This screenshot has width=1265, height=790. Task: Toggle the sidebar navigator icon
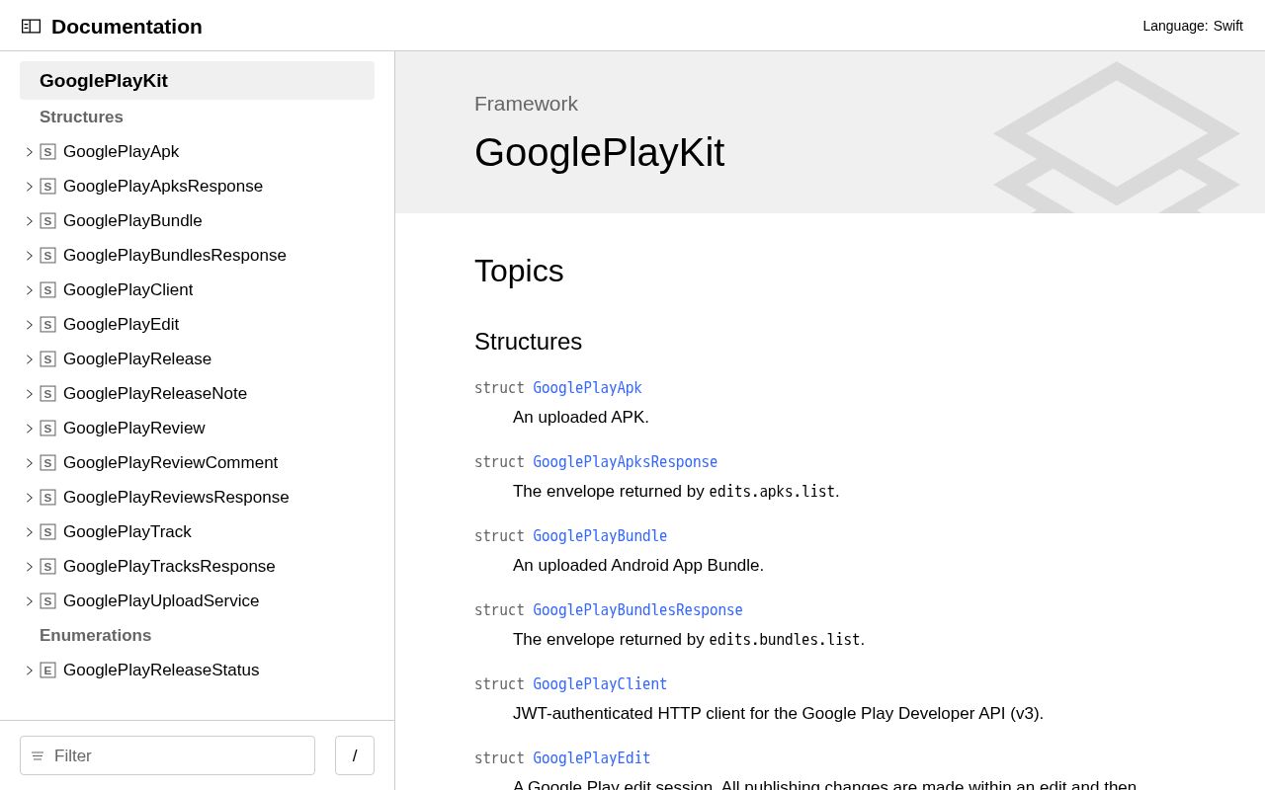31,26
